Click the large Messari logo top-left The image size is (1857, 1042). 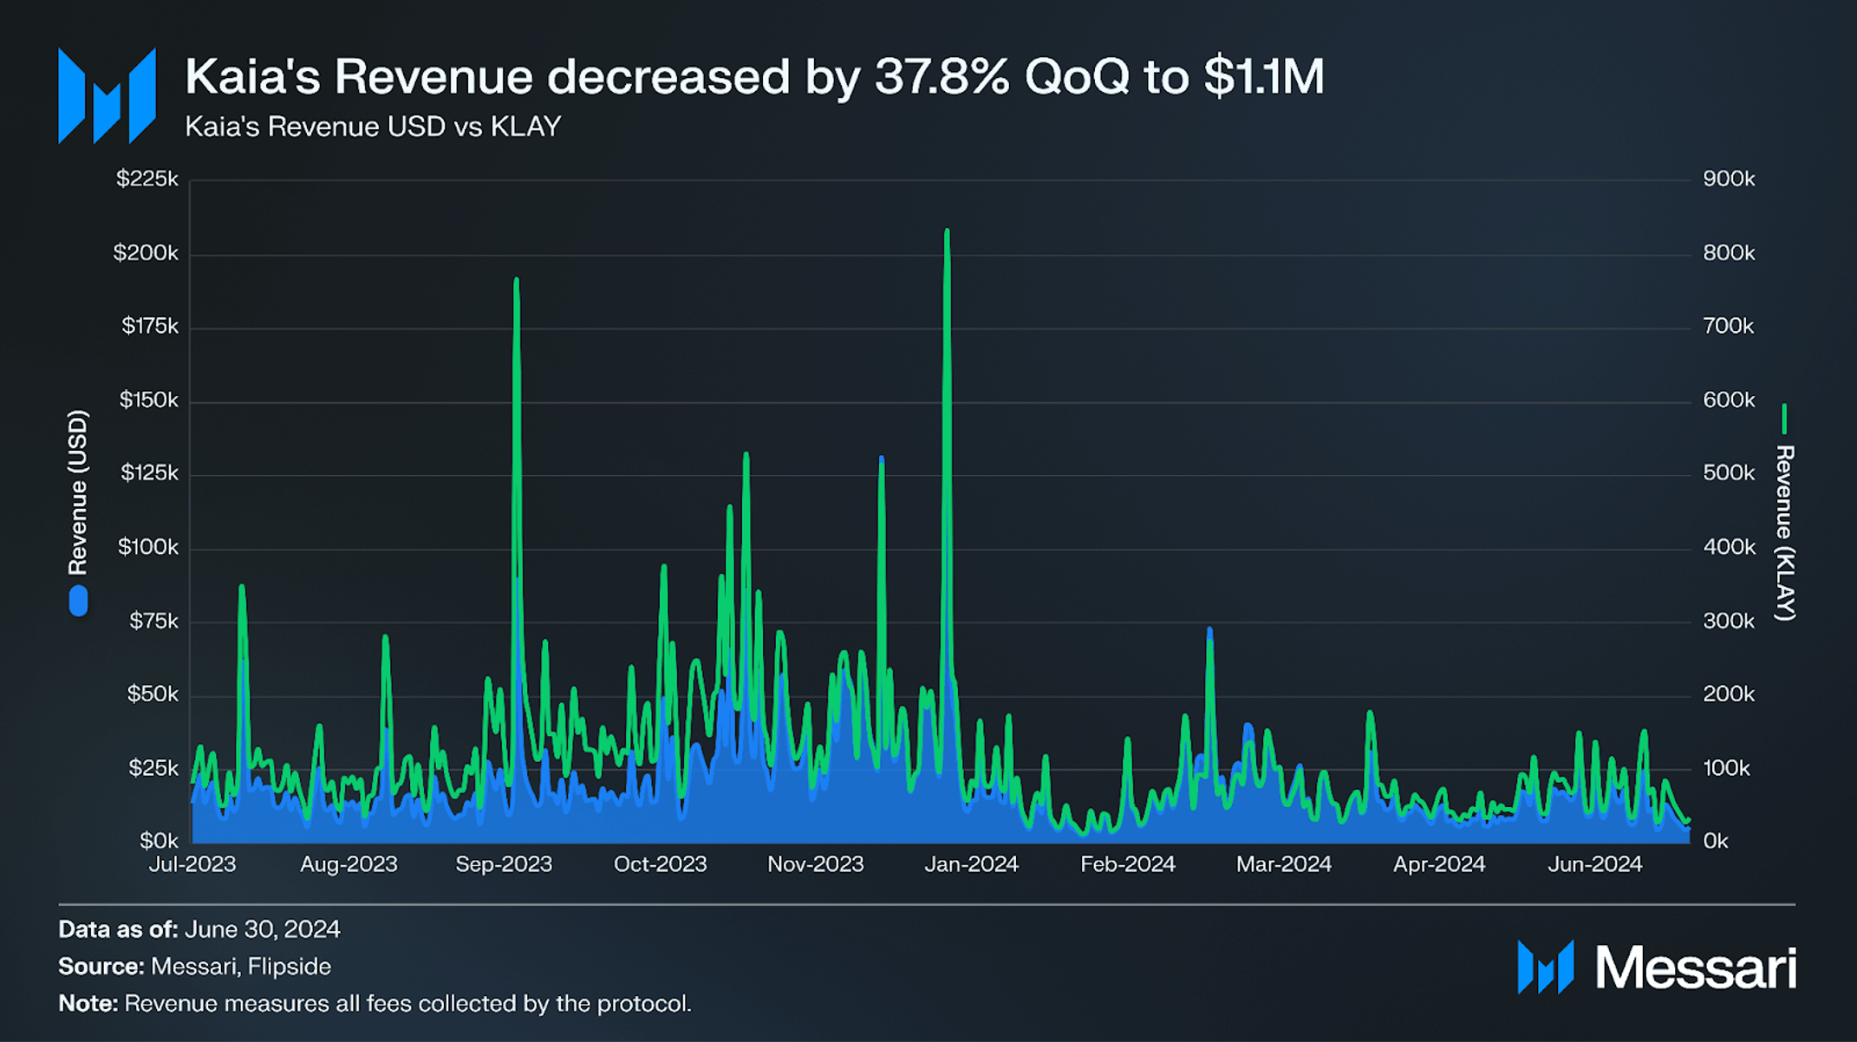(x=107, y=95)
